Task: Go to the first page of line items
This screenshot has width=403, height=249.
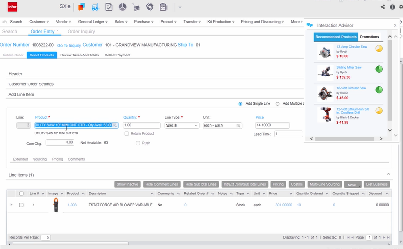Action: click(x=348, y=238)
